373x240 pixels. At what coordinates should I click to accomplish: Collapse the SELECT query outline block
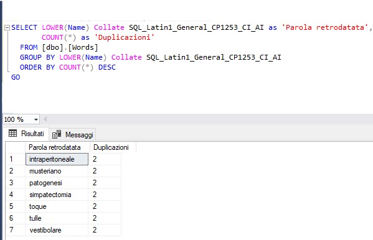tap(7, 28)
